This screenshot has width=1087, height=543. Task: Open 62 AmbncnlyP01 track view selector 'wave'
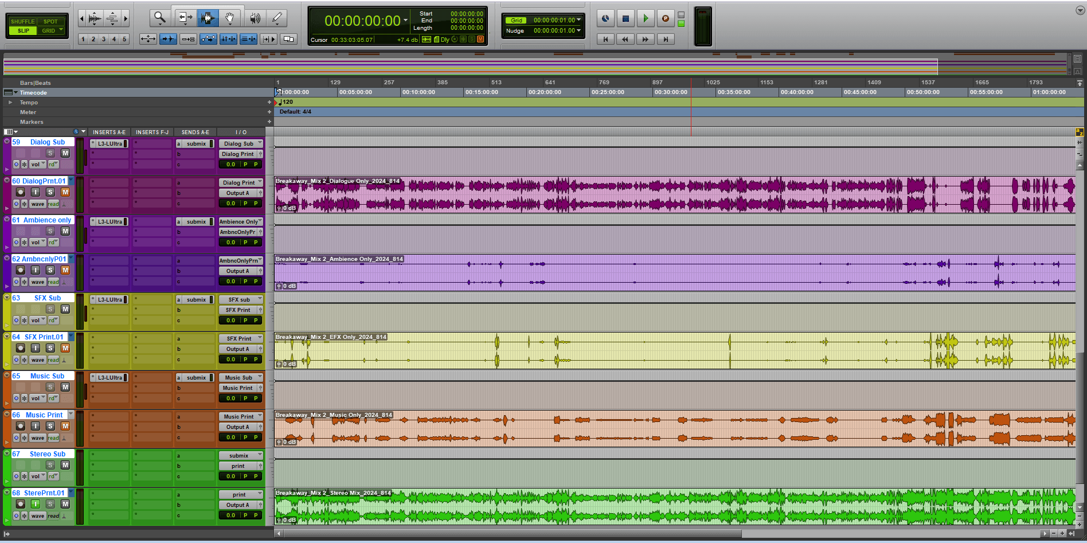(38, 282)
